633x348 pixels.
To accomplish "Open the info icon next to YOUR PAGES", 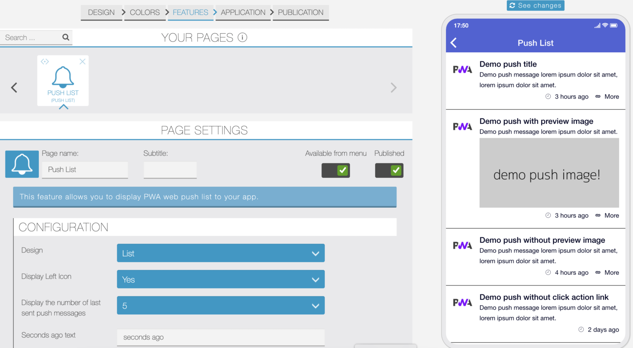I will [x=242, y=37].
